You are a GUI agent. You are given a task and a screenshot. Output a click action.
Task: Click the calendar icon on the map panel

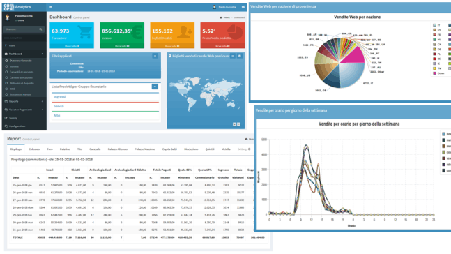239,56
